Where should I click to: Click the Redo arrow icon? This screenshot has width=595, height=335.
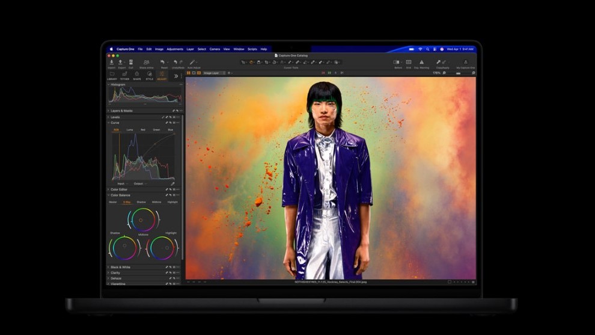point(181,62)
